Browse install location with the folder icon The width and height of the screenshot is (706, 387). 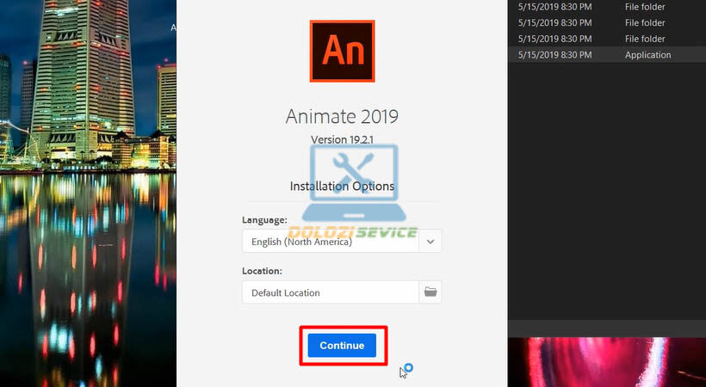pyautogui.click(x=430, y=292)
